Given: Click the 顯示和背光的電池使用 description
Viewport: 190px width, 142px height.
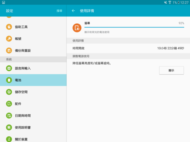Looking at the screenshot, I should [97, 32].
